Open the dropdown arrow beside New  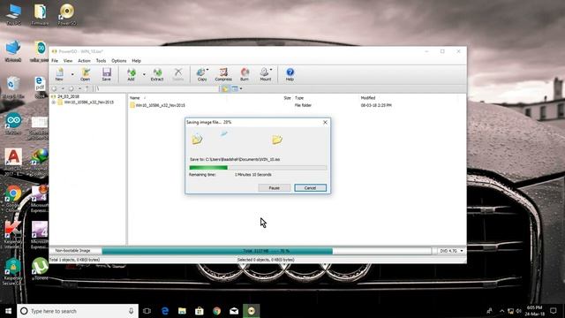[x=72, y=74]
